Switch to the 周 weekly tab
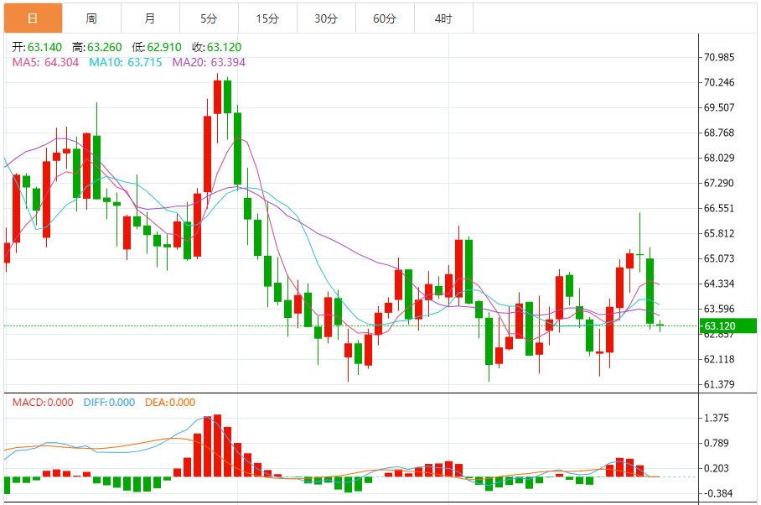The width and height of the screenshot is (761, 505). click(x=91, y=18)
